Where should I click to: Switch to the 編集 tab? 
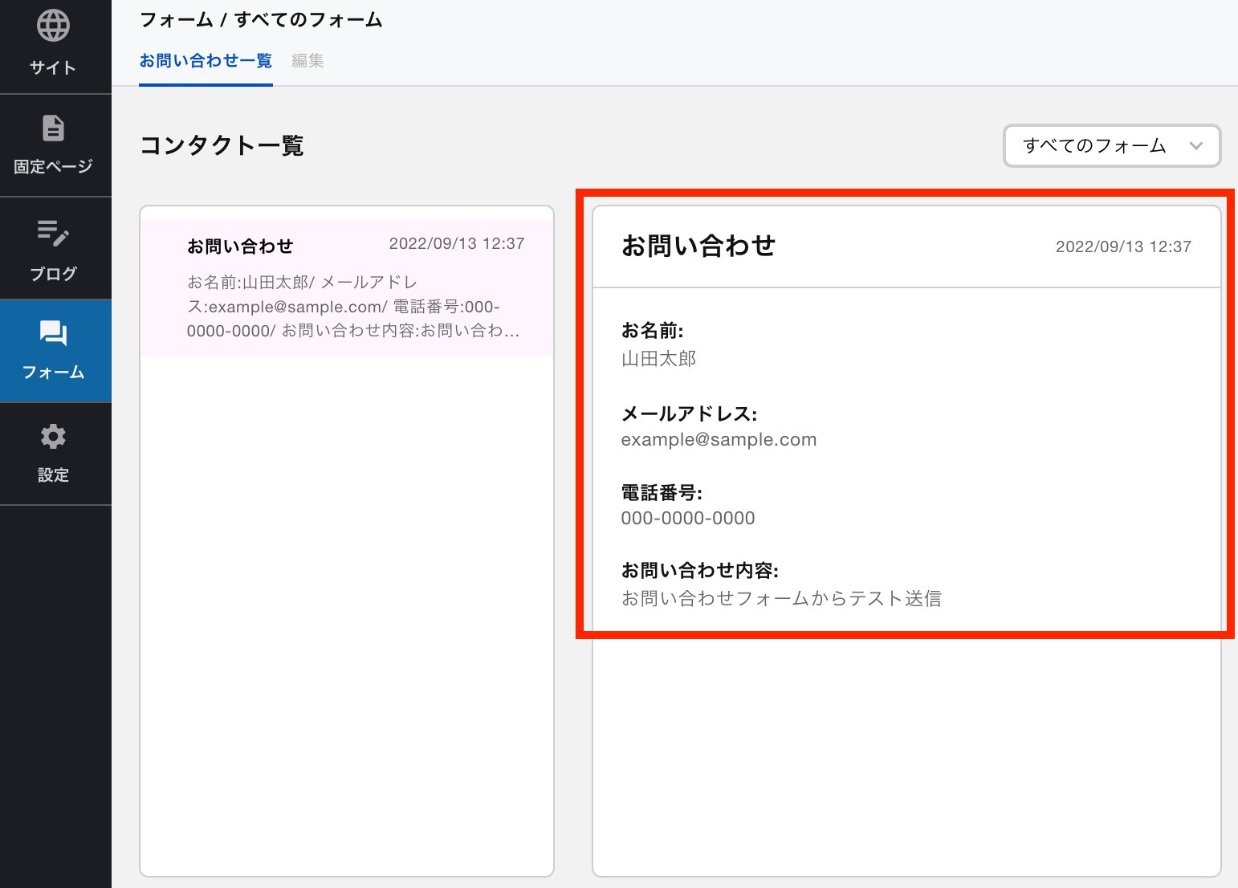[x=307, y=60]
